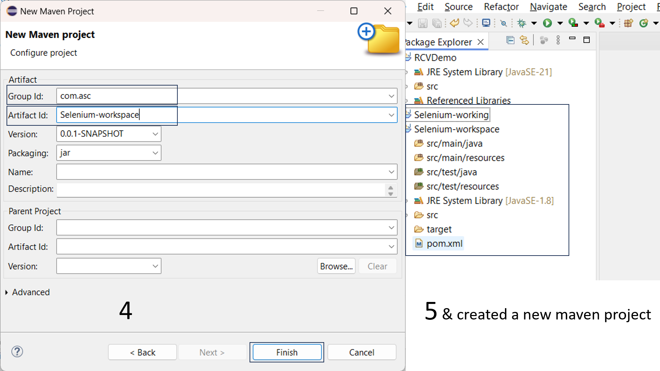Viewport: 660px width, 371px height.
Task: Click the Skip All Breakpoints icon
Action: pos(504,23)
